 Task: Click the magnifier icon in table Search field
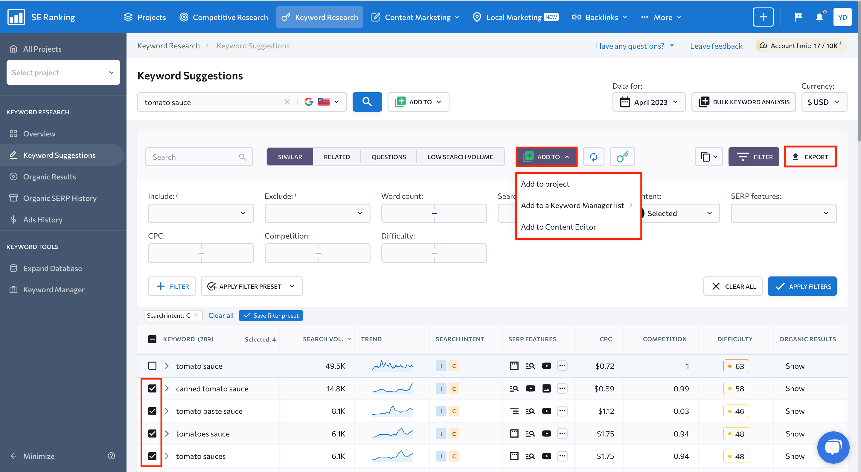pyautogui.click(x=242, y=157)
